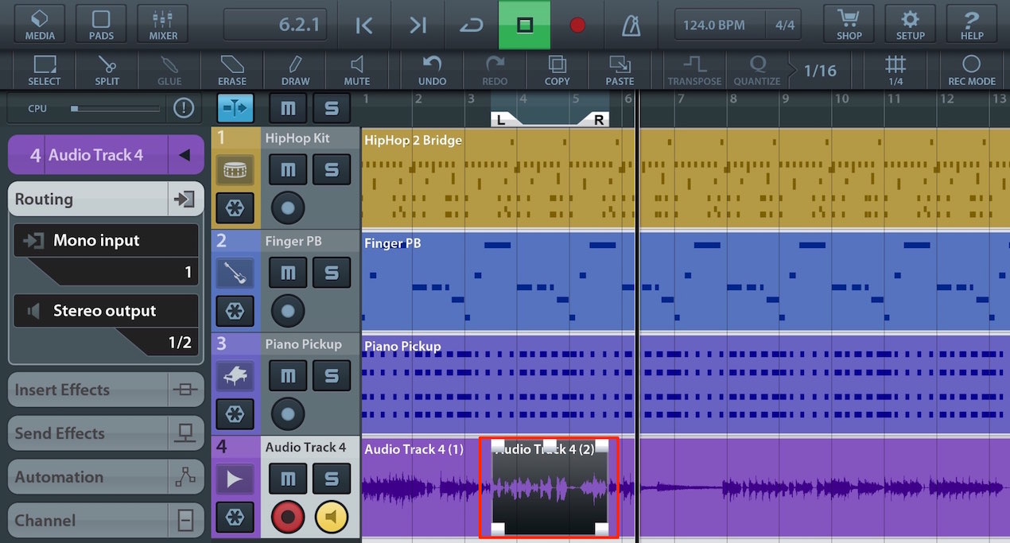Open the Shop cart icon
Viewport: 1010px width, 543px height.
coord(849,25)
